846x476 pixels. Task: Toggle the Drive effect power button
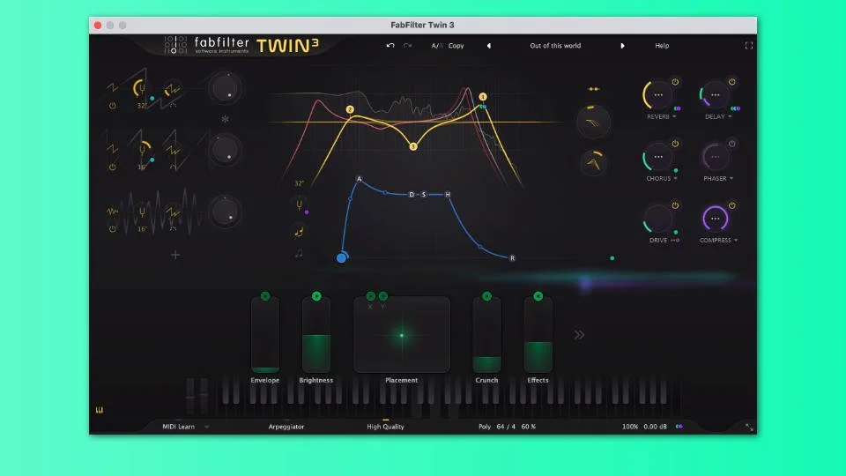(x=675, y=205)
